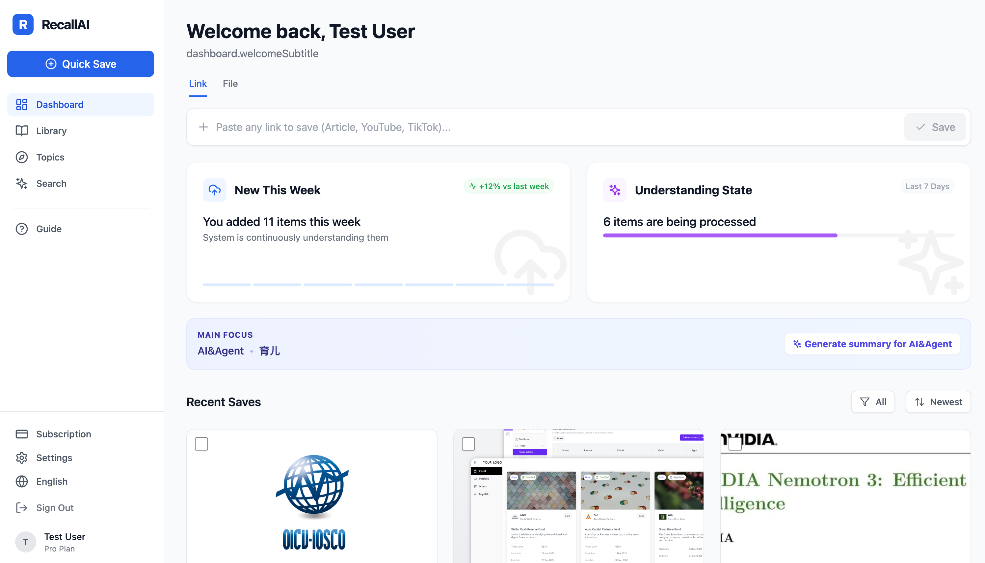The image size is (985, 563).
Task: Open the Guide help icon
Action: (x=21, y=229)
